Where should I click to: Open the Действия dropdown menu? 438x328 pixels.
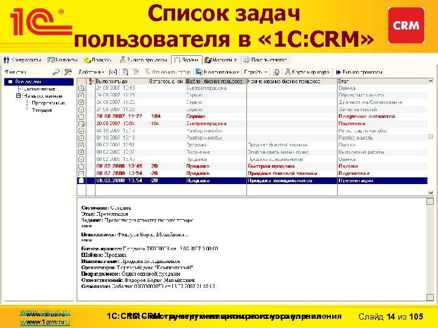[91, 72]
